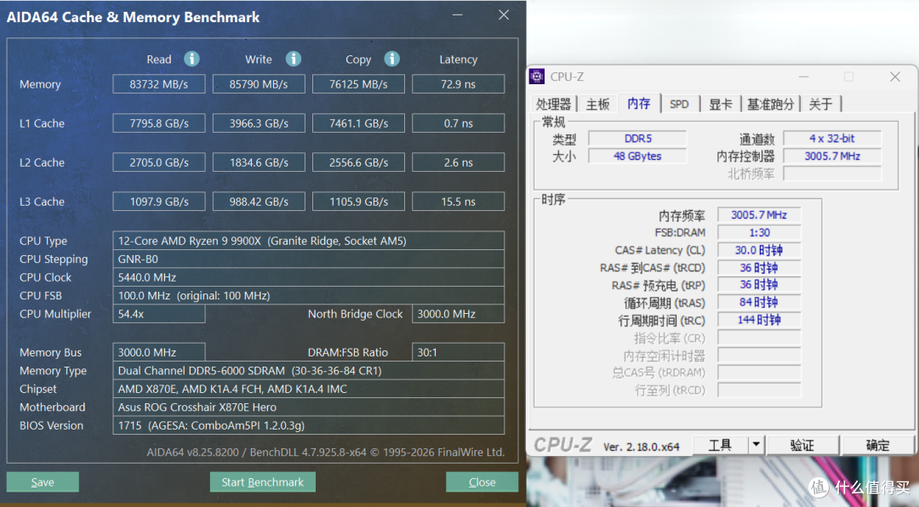The width and height of the screenshot is (919, 507).
Task: Click Memory Latency value 72.9 ns
Action: (x=459, y=84)
